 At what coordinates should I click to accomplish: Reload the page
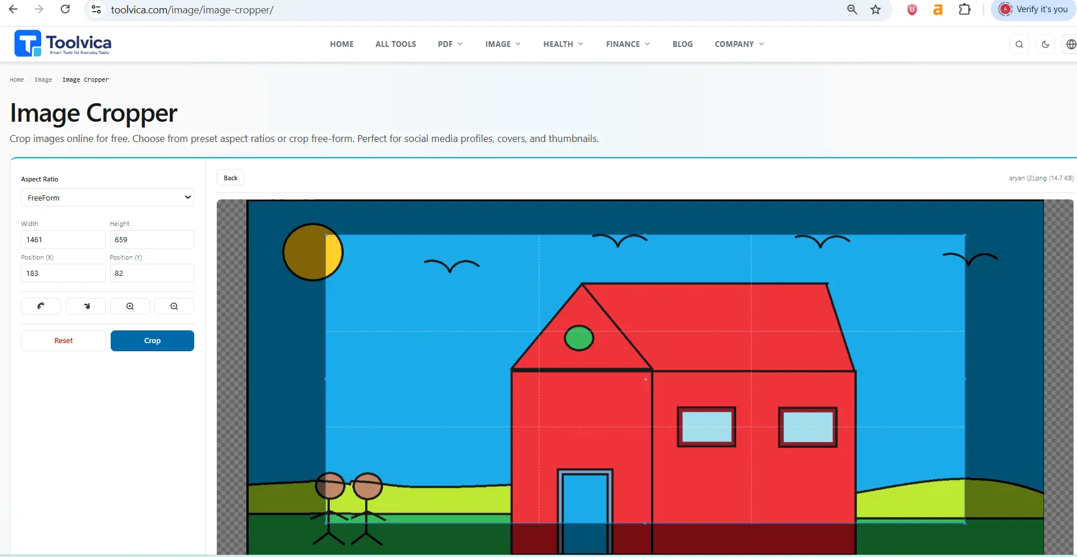[66, 9]
